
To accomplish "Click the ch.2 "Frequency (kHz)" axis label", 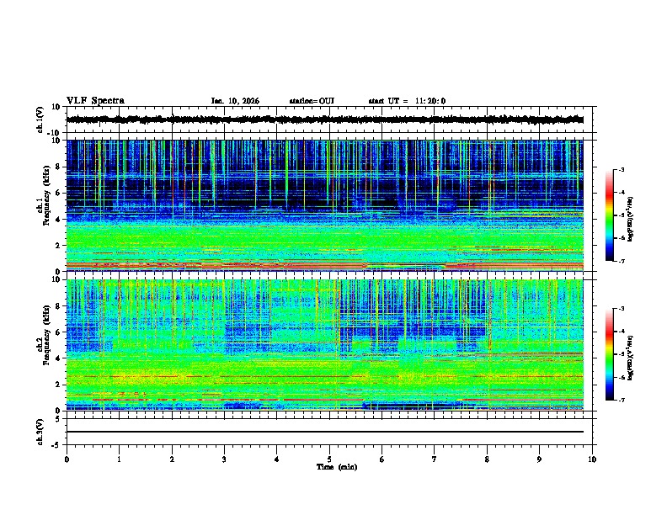I will [46, 335].
